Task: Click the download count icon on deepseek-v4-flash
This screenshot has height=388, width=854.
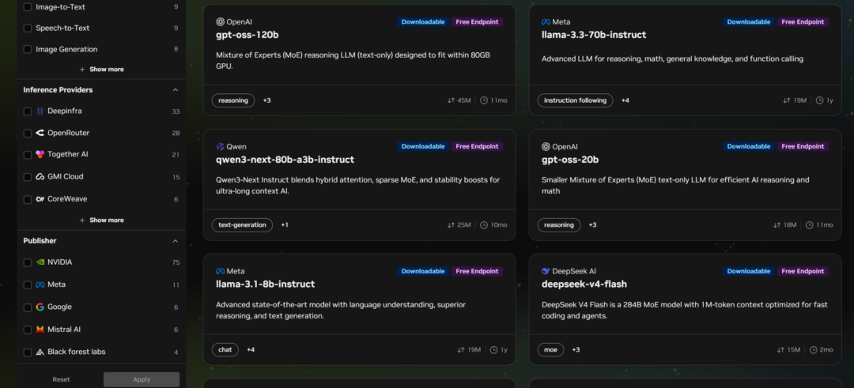Action: click(781, 350)
